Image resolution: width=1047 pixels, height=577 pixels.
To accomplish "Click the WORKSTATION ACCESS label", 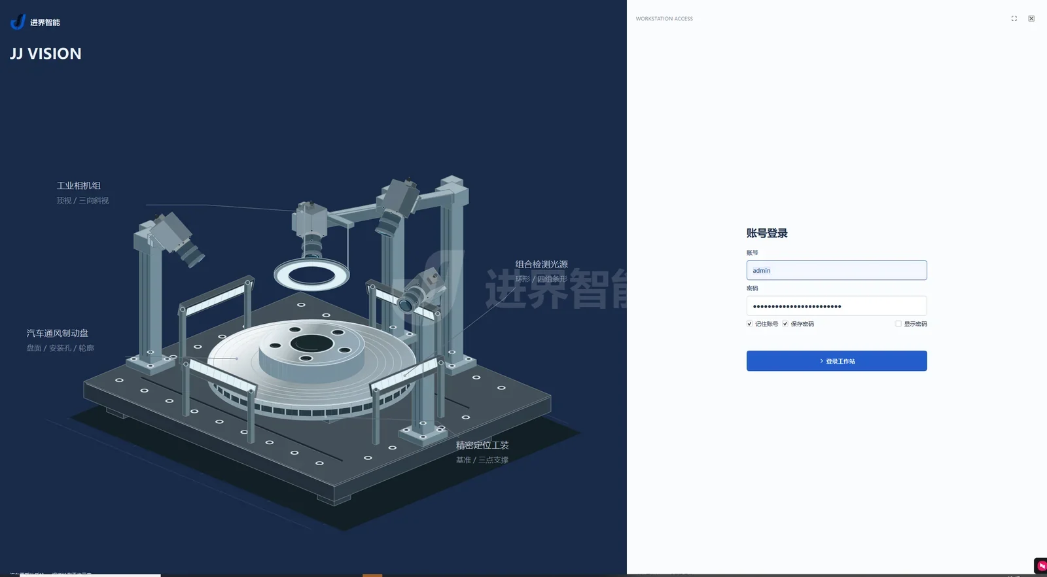I will tap(664, 19).
